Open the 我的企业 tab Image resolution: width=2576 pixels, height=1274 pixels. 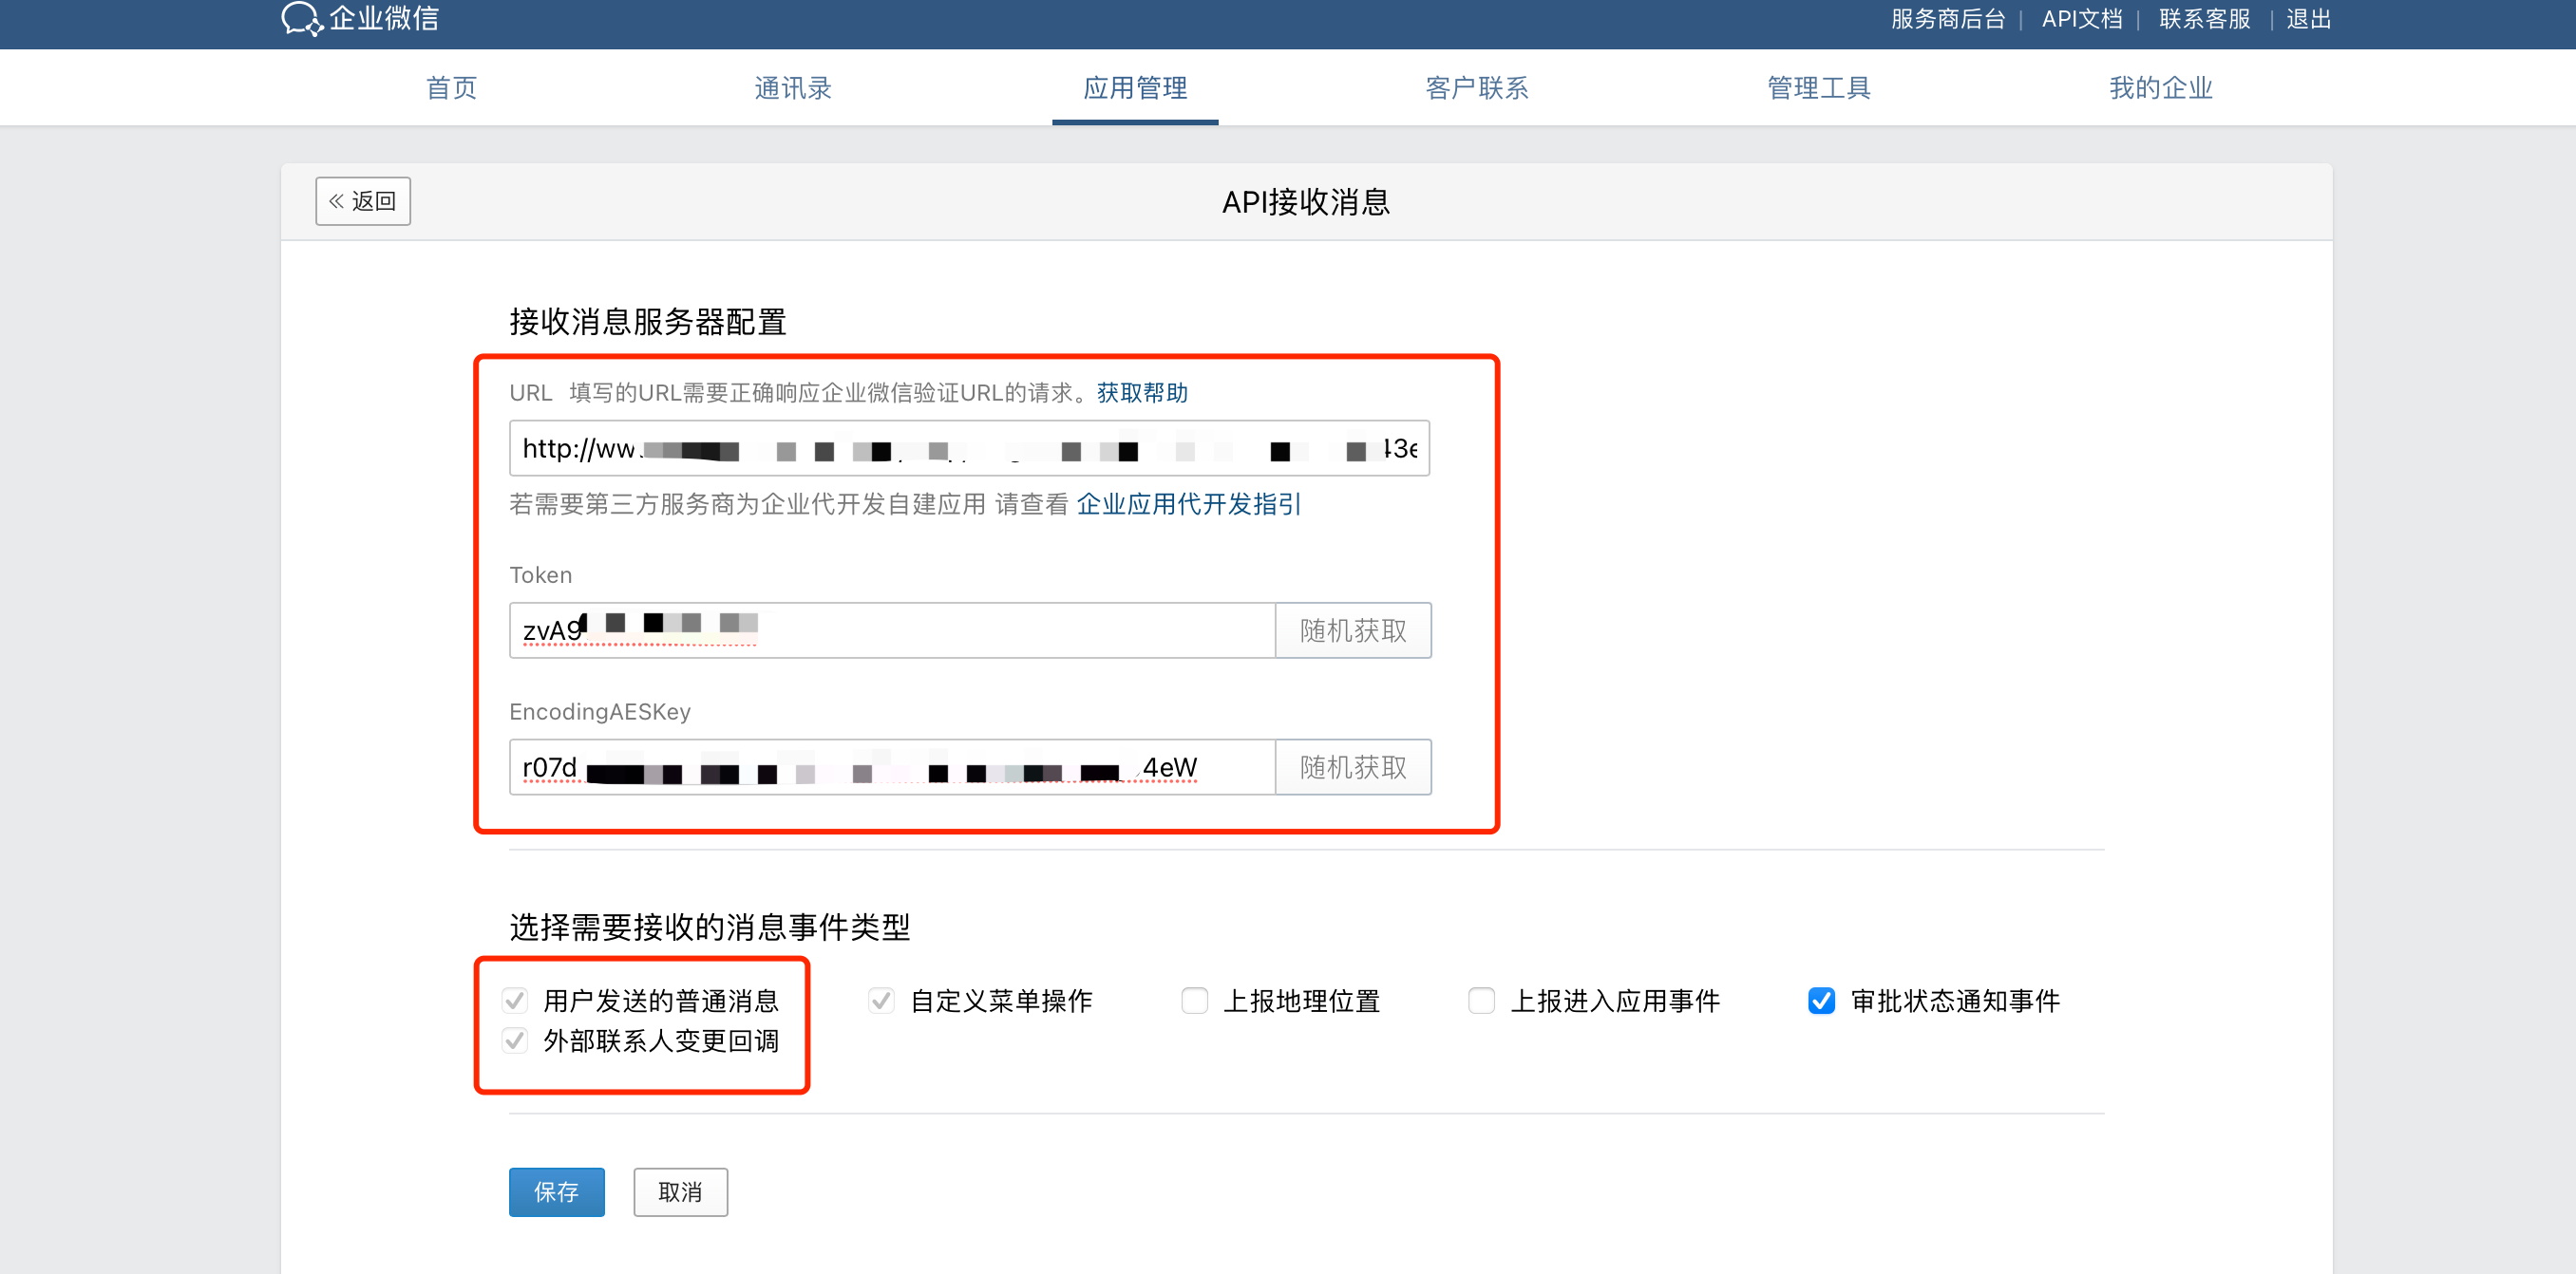tap(2161, 88)
